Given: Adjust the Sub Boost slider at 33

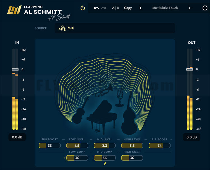Looking at the screenshot, I should [x=50, y=146].
